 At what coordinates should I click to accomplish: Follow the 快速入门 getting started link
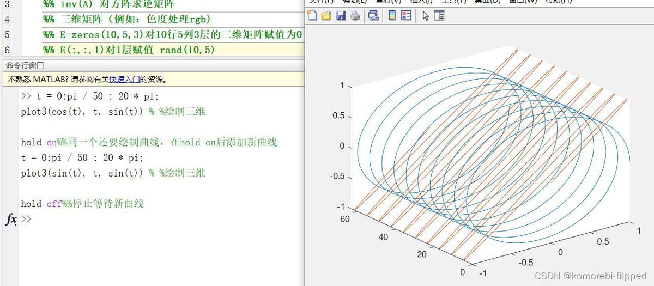pyautogui.click(x=124, y=80)
